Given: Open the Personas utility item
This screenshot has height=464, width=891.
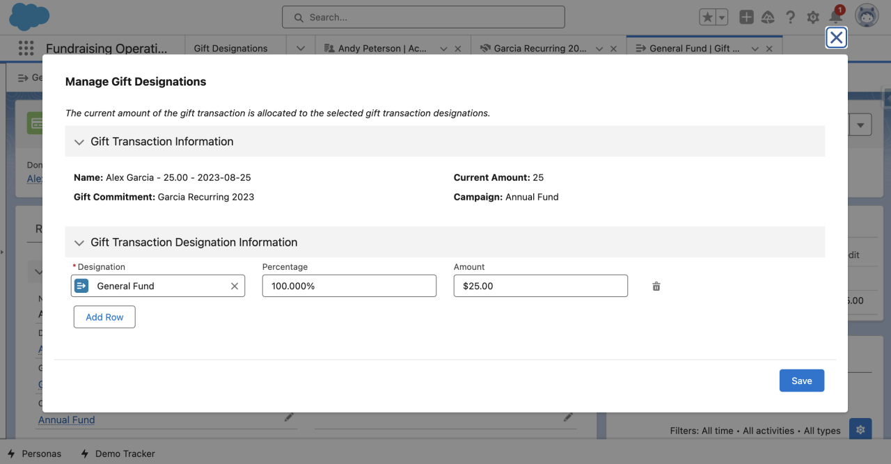Looking at the screenshot, I should (x=36, y=454).
